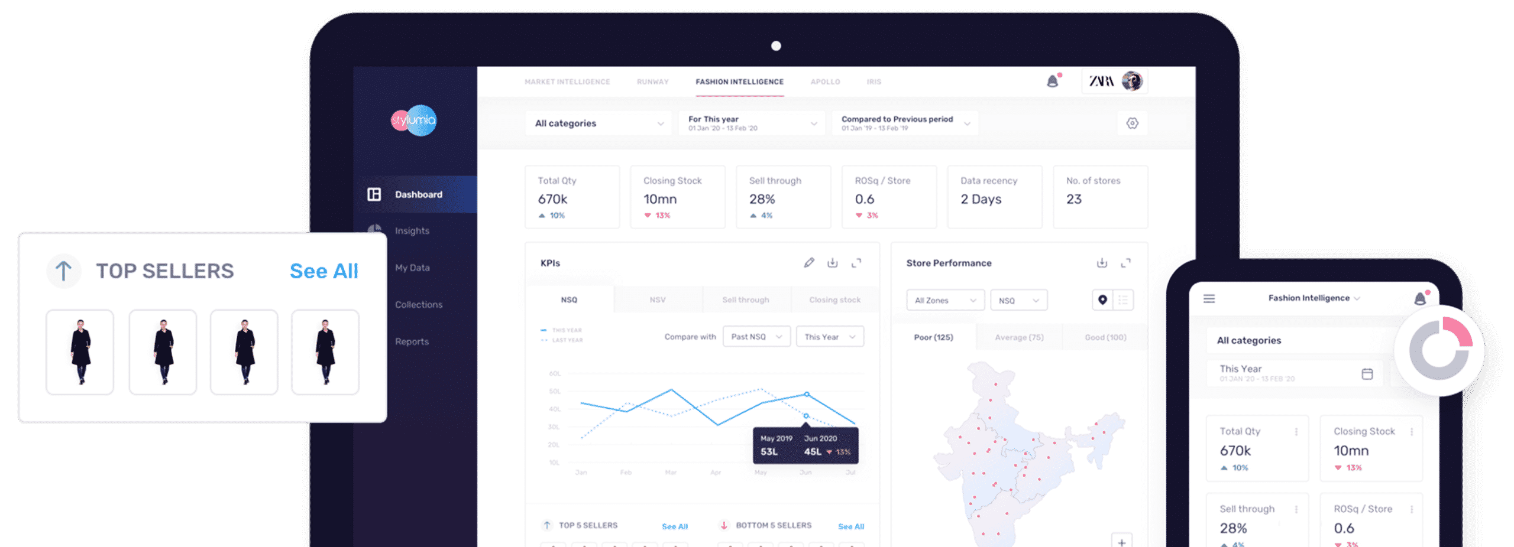Open the All categories dropdown
1514x547 pixels.
598,123
